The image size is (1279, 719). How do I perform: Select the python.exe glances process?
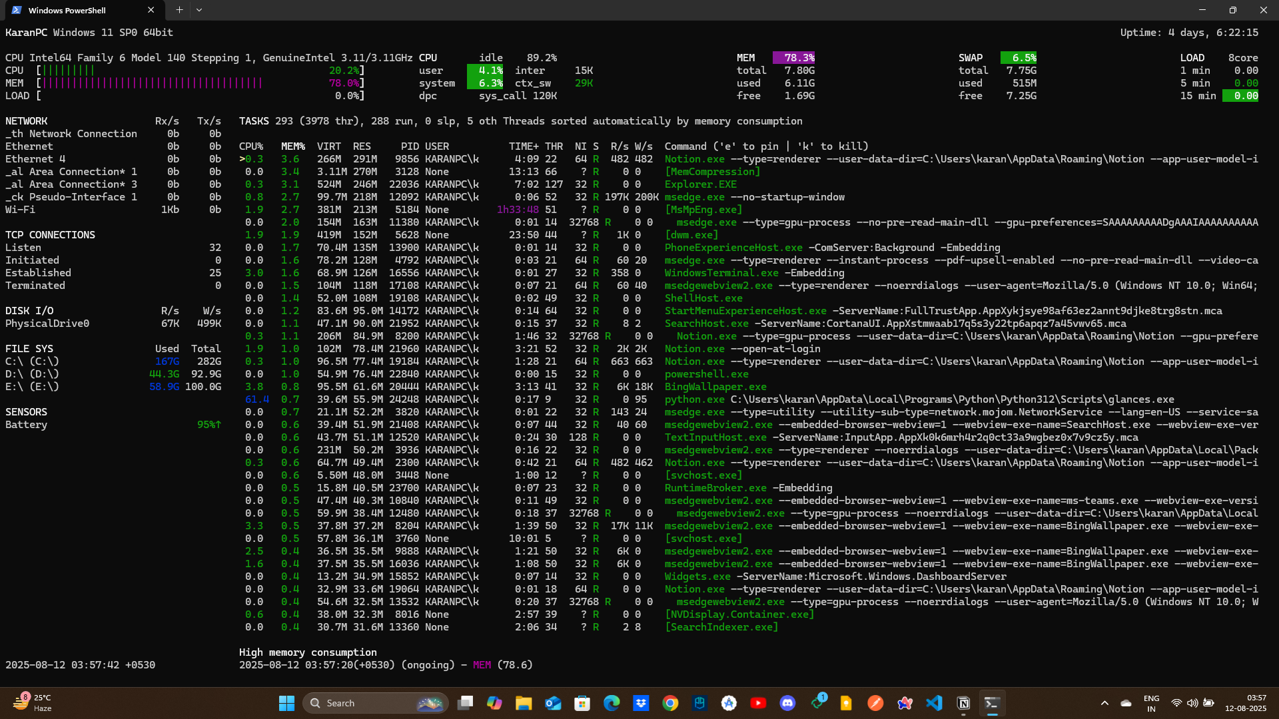[x=749, y=399]
